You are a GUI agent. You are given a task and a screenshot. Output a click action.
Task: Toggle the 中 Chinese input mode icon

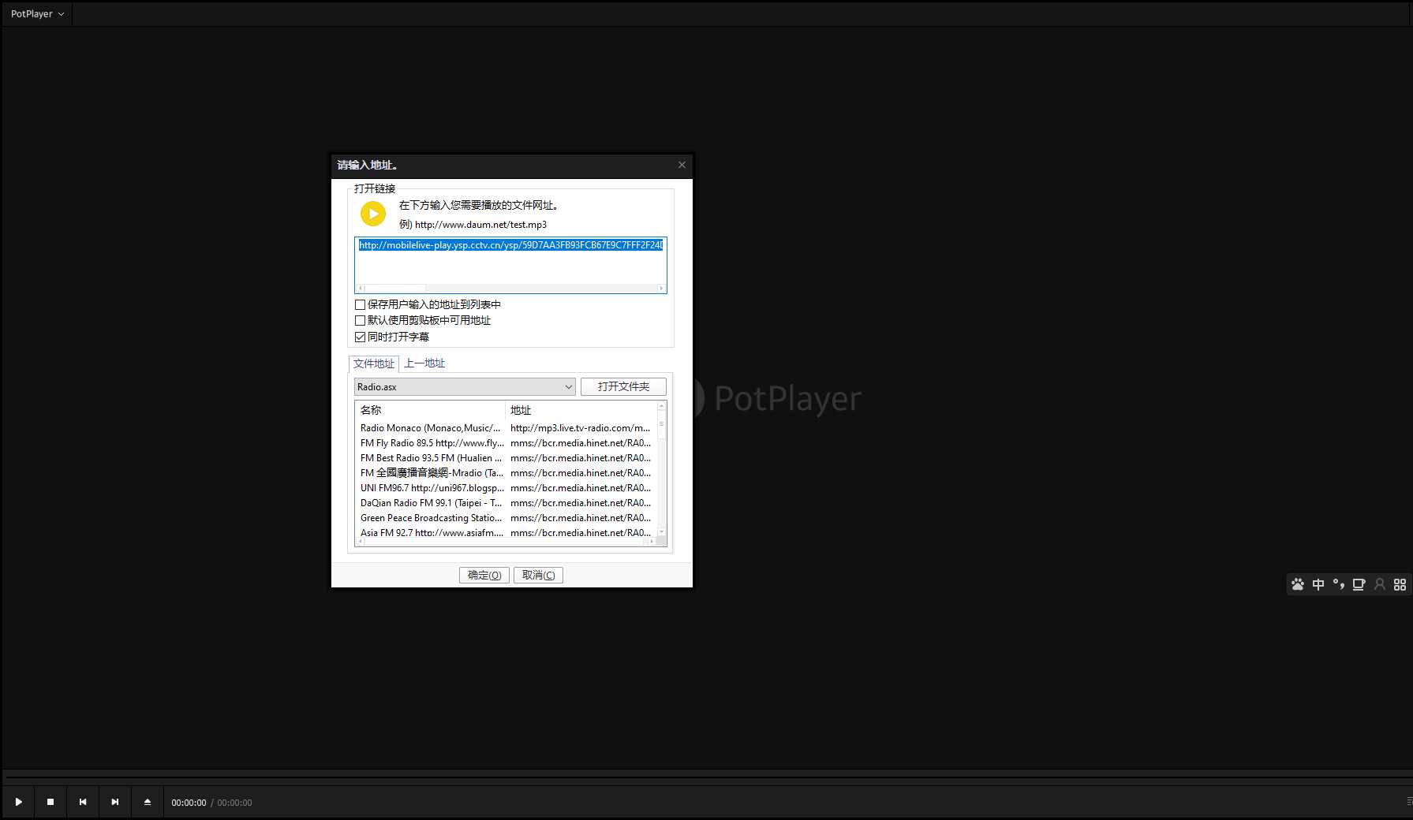coord(1318,584)
